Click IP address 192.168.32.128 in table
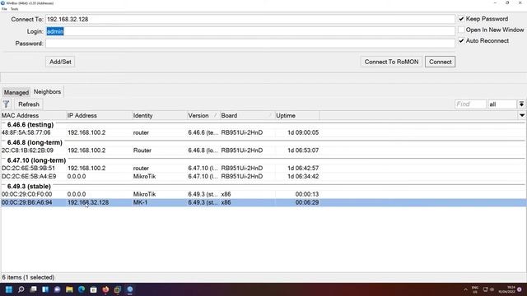Image resolution: width=527 pixels, height=296 pixels. point(88,202)
